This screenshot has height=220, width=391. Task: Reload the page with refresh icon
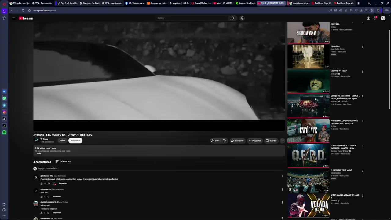[23, 10]
